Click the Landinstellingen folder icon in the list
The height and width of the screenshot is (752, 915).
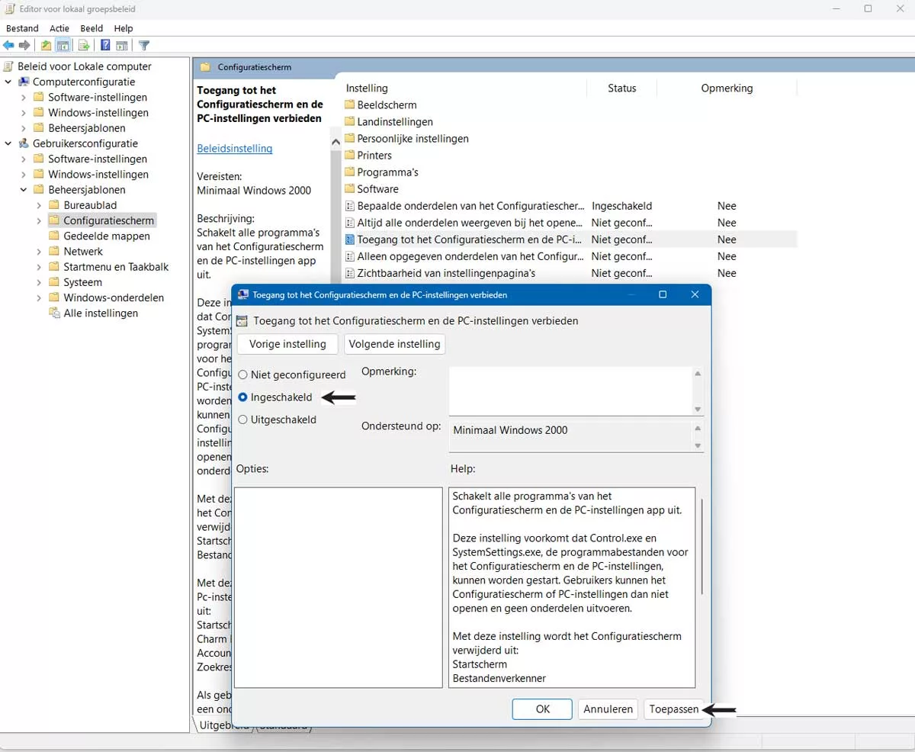click(350, 121)
